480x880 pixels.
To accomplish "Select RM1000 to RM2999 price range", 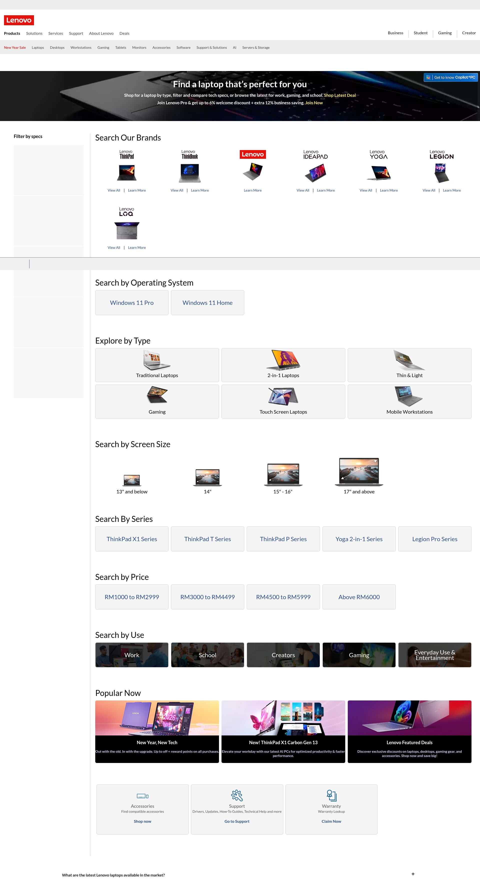I will 132,597.
